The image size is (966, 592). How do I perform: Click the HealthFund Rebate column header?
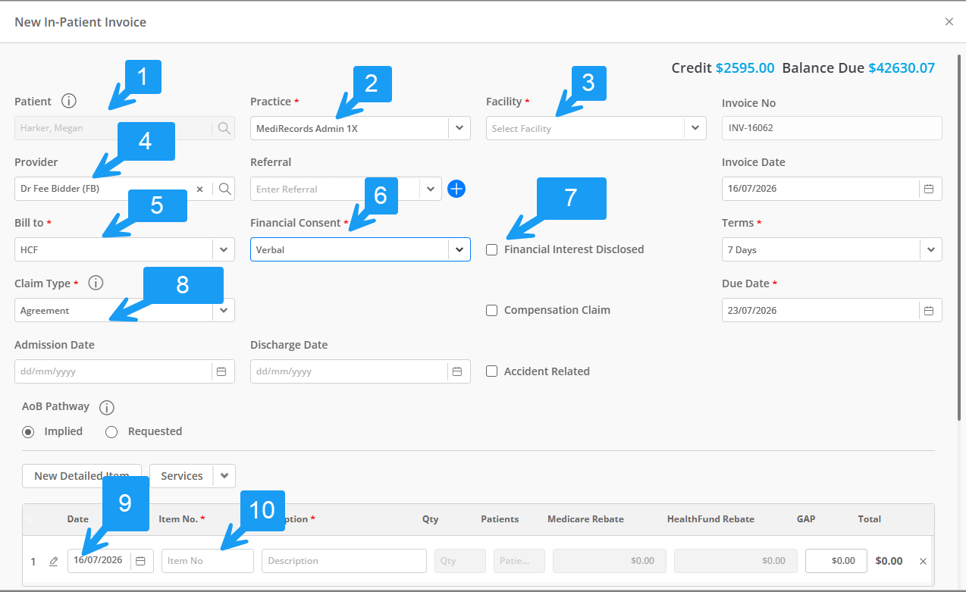coord(710,519)
